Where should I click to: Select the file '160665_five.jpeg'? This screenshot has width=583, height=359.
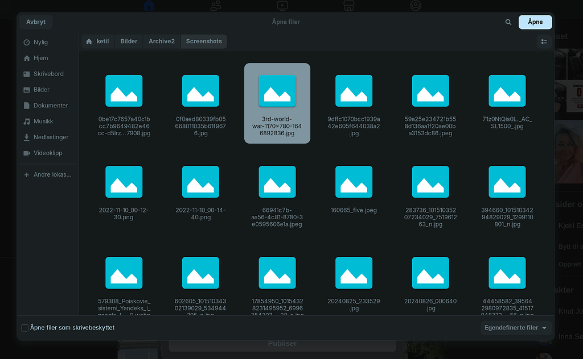354,182
